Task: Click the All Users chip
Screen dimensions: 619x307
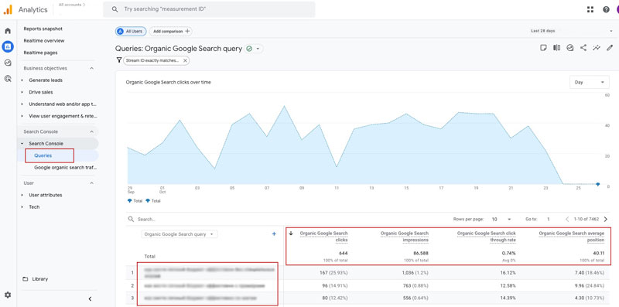Action: click(x=131, y=31)
